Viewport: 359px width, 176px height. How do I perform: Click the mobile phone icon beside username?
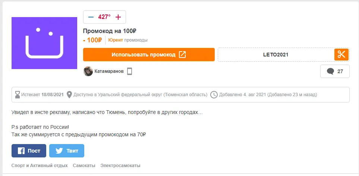(130, 71)
